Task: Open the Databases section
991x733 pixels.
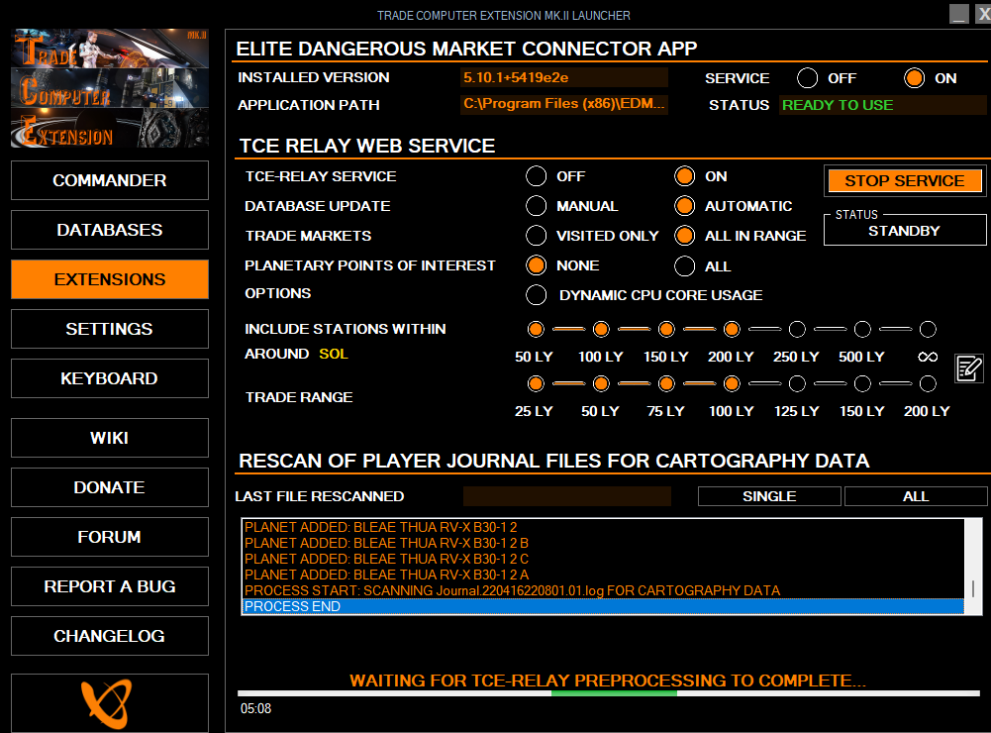Action: pos(110,230)
